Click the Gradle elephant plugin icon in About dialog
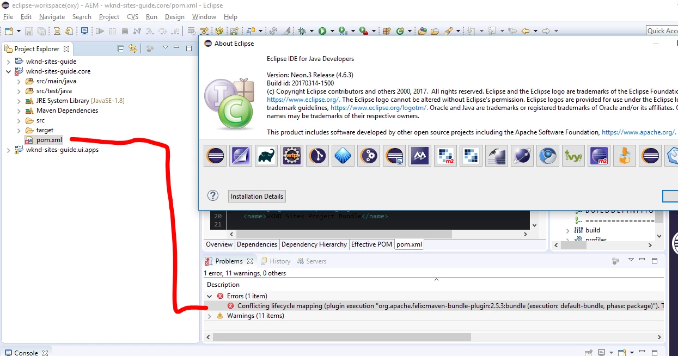Viewport: 678px width, 356px height. click(x=266, y=156)
